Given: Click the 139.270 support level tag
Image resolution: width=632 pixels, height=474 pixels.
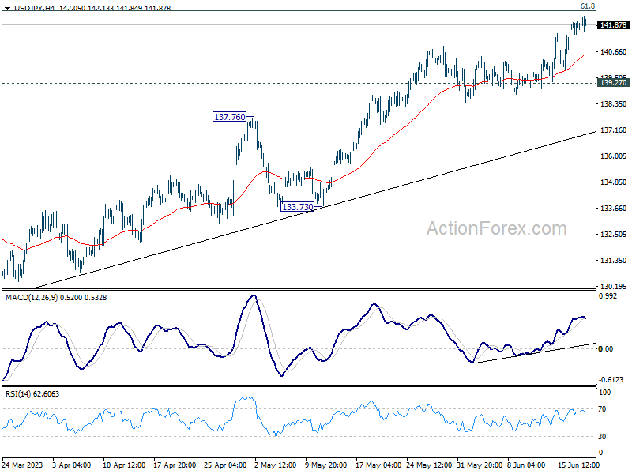Looking at the screenshot, I should tap(614, 83).
